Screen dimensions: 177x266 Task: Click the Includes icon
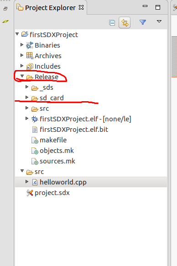click(x=30, y=66)
